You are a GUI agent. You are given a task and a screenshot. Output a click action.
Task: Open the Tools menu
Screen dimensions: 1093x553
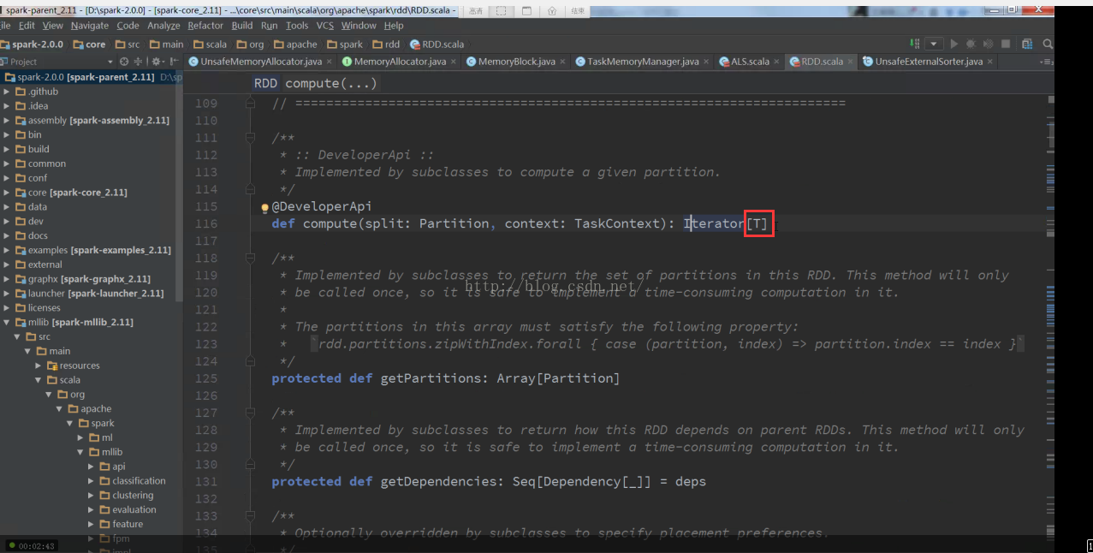297,26
